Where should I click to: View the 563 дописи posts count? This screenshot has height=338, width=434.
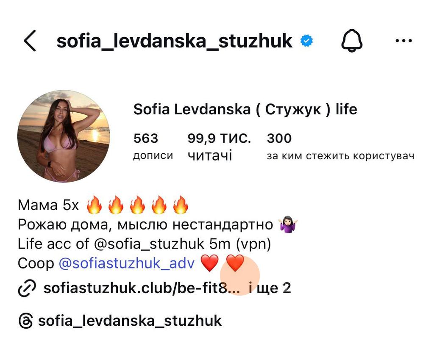pyautogui.click(x=153, y=146)
